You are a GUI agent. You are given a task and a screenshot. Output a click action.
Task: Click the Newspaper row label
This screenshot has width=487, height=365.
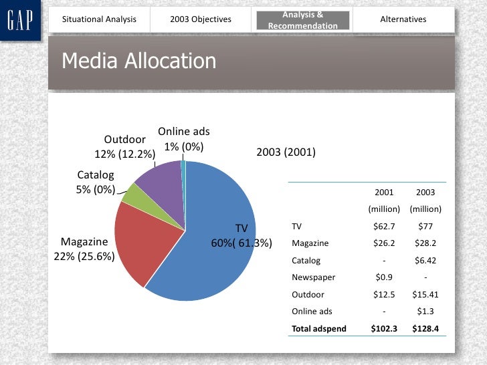pos(313,277)
